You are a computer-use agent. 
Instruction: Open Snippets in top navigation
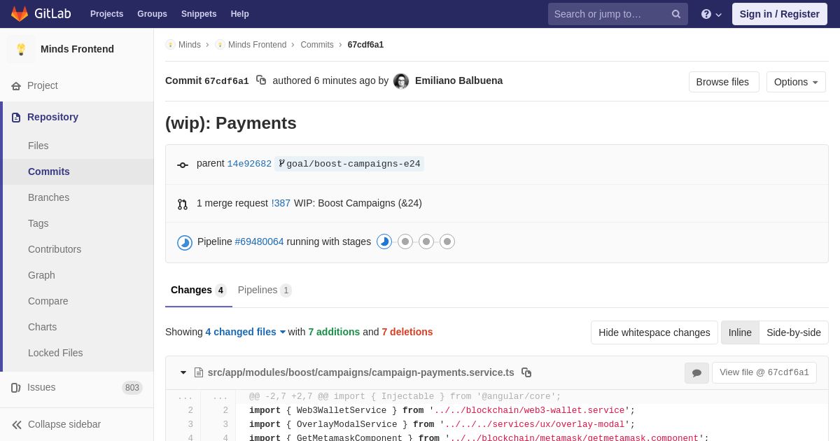(199, 14)
